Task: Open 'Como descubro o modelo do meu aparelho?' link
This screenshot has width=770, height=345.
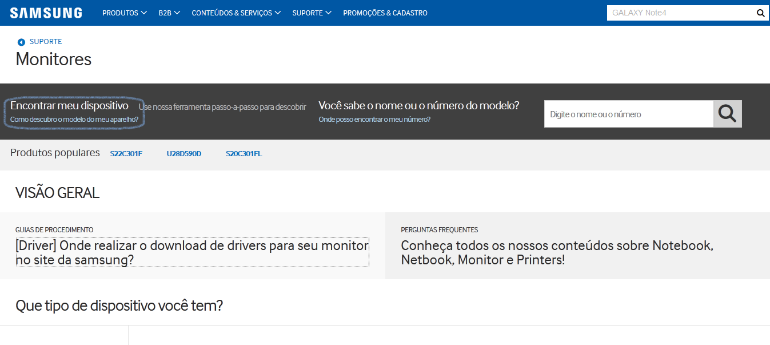Action: click(74, 120)
